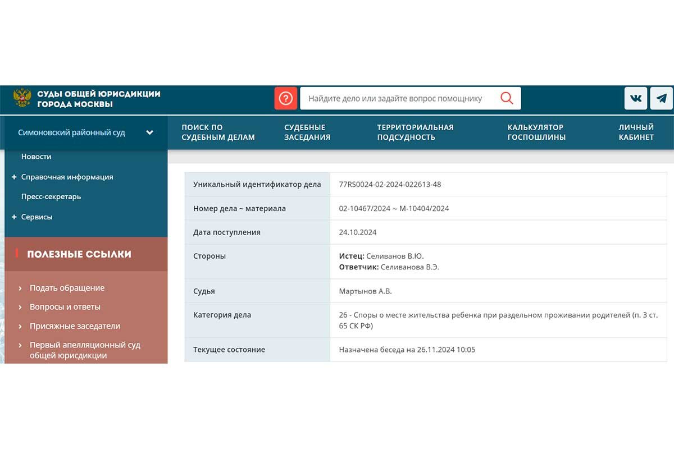Screen dimensions: 674x449
Task: Click the Текущее состояние row label
Action: point(229,350)
